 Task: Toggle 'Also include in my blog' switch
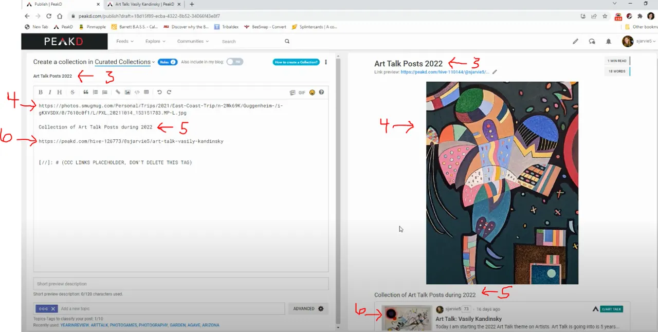pos(234,62)
